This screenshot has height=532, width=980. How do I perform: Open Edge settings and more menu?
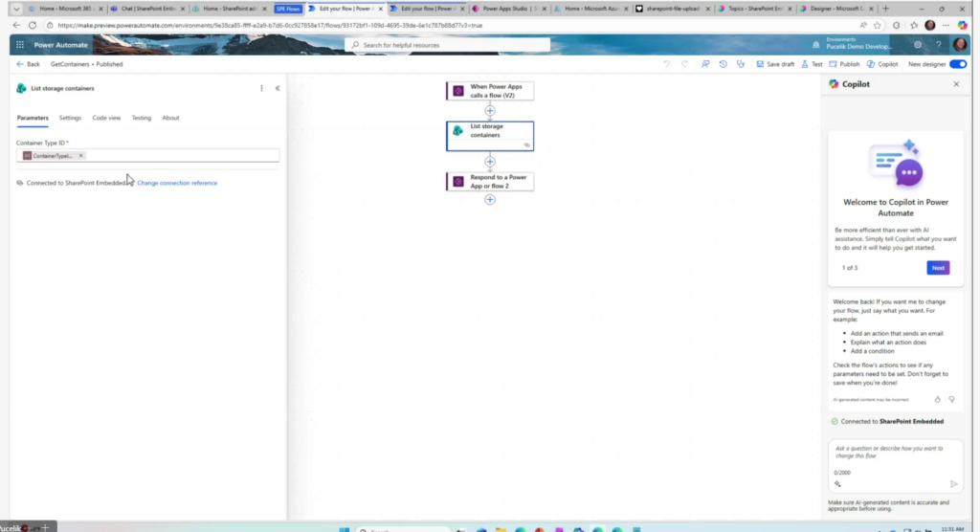click(946, 26)
